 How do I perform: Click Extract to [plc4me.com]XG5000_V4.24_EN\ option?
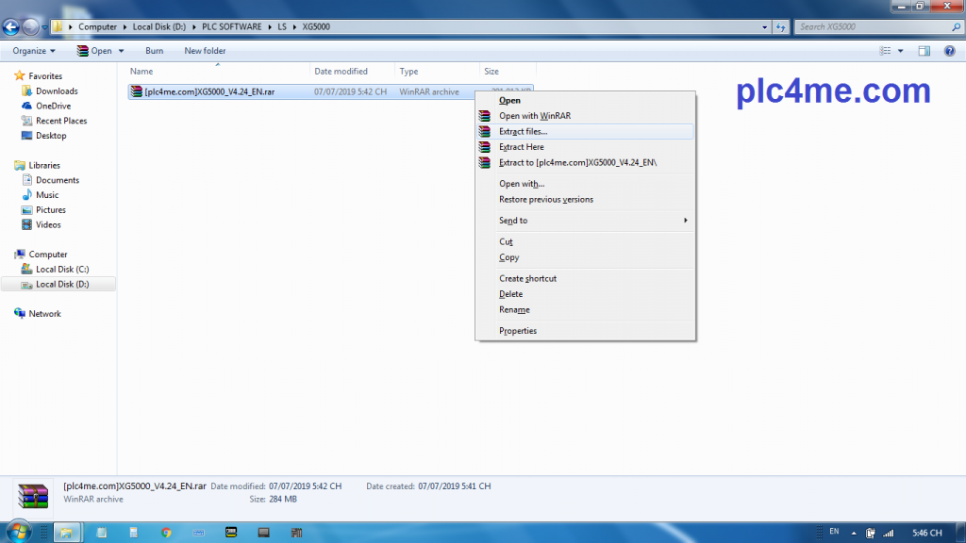[577, 163]
